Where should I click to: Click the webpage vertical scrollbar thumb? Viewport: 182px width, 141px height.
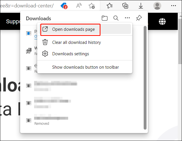(x=180, y=41)
